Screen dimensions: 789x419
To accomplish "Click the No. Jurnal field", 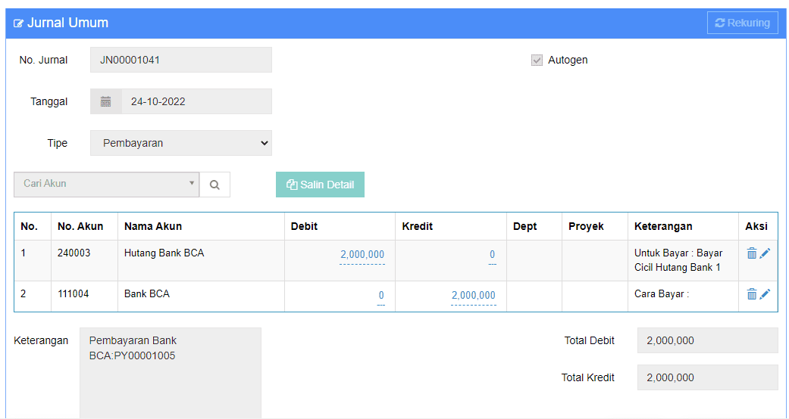I will pos(181,60).
